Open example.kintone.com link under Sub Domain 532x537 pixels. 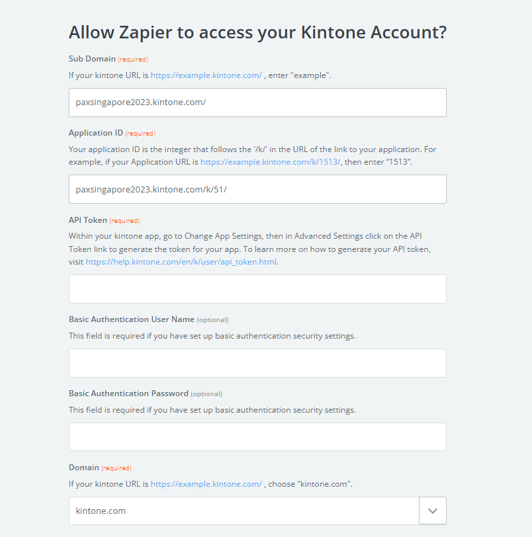click(x=206, y=75)
